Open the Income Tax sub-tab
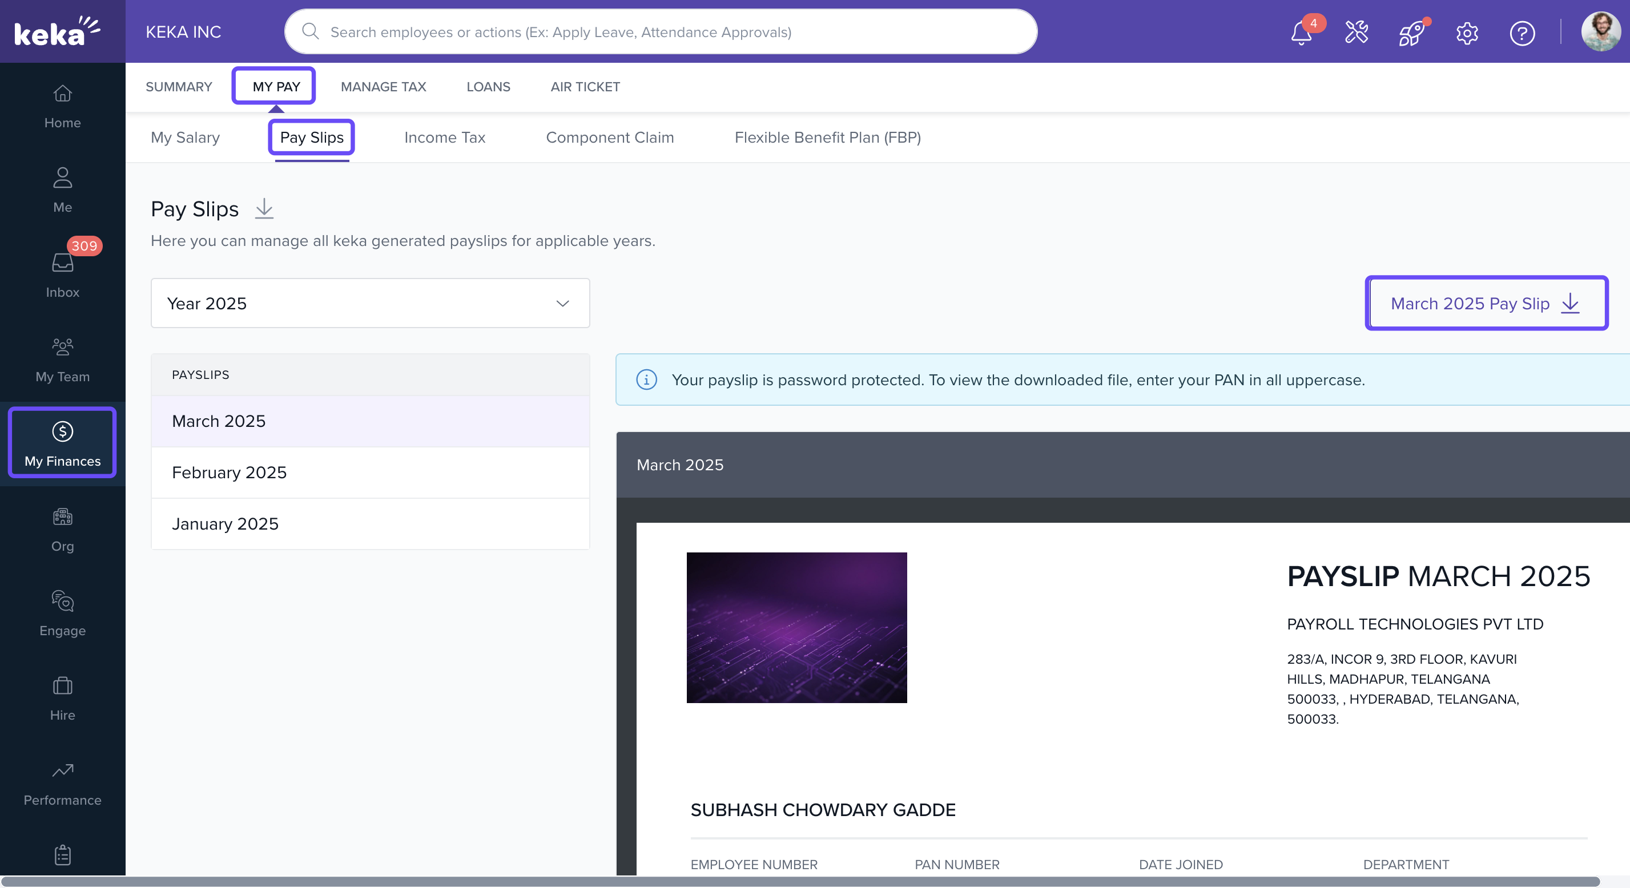This screenshot has width=1630, height=888. click(x=444, y=137)
